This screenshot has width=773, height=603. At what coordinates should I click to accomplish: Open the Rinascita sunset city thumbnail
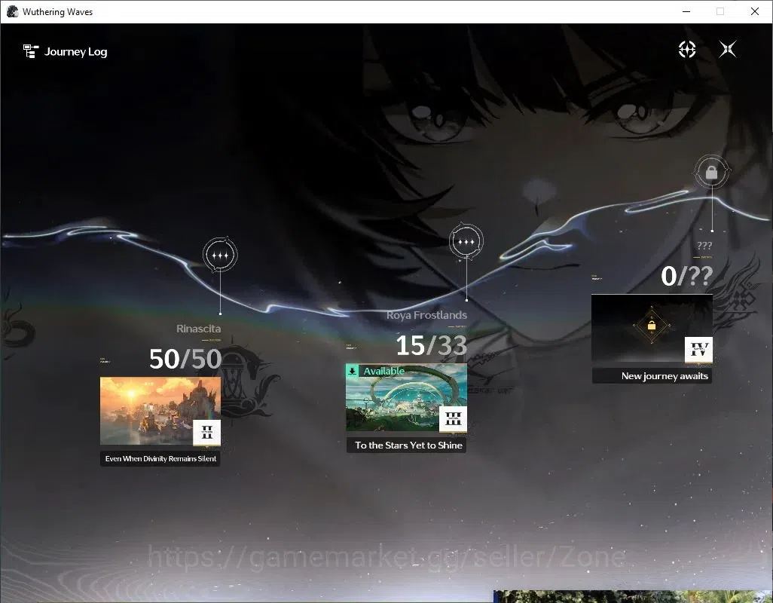click(x=160, y=412)
